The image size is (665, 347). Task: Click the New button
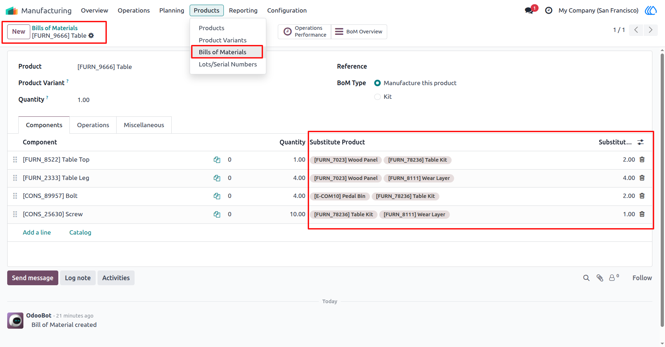tap(19, 32)
